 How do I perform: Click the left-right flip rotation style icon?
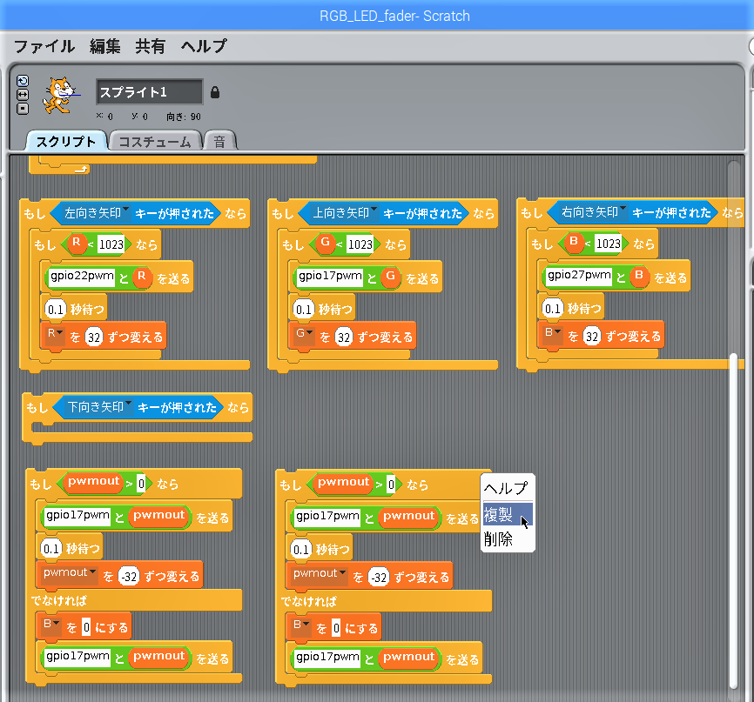pos(23,95)
